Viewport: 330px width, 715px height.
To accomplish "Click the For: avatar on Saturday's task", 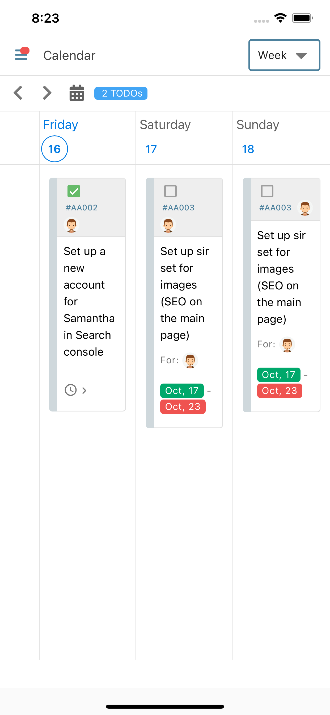I will click(x=190, y=360).
